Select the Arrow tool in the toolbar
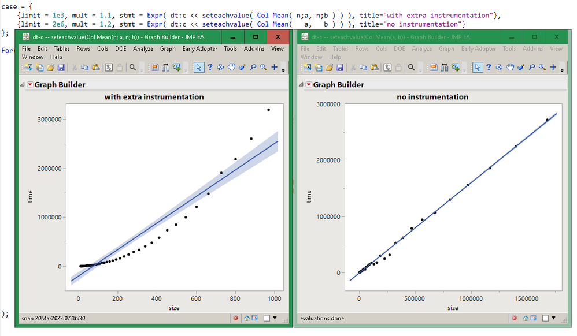 [x=199, y=68]
